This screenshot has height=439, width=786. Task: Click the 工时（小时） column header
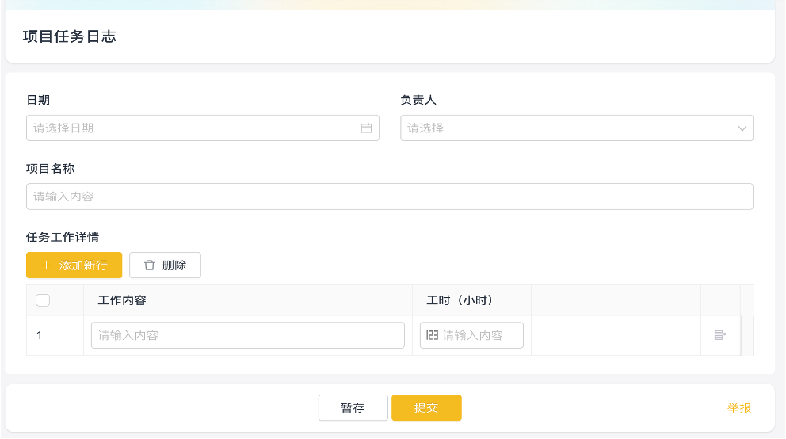tap(460, 300)
